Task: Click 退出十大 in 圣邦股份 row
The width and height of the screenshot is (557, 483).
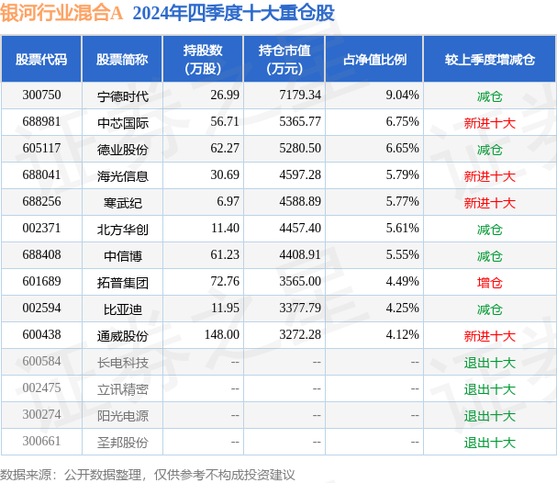Action: click(489, 443)
